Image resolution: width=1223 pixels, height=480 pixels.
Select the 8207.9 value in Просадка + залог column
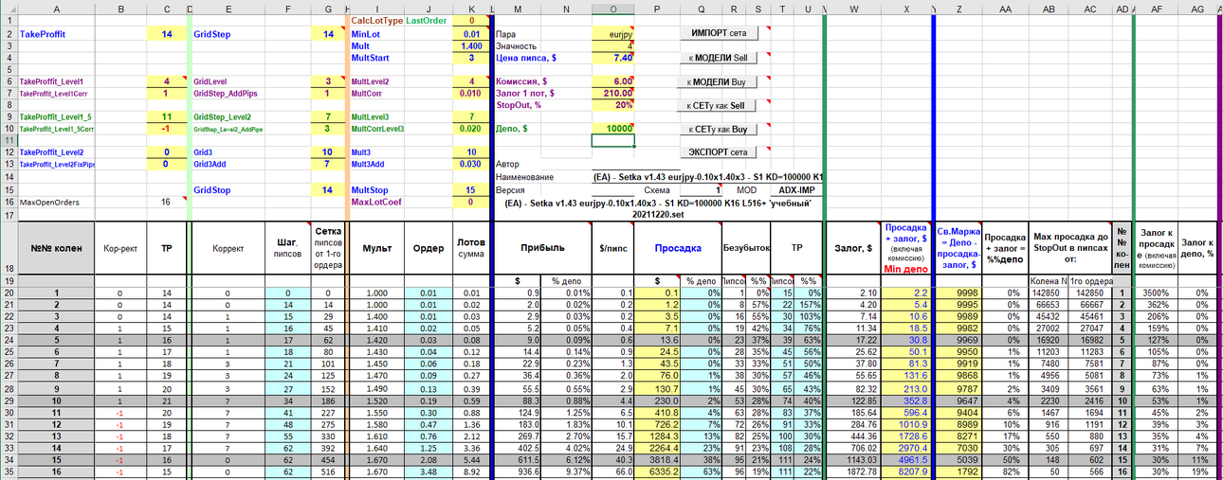(906, 470)
